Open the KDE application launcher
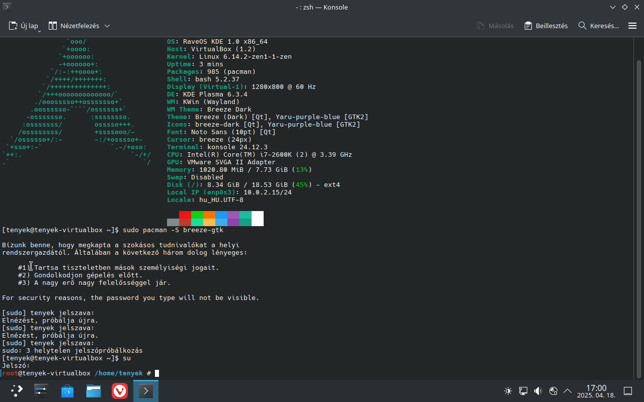The image size is (644, 402). pyautogui.click(x=17, y=391)
